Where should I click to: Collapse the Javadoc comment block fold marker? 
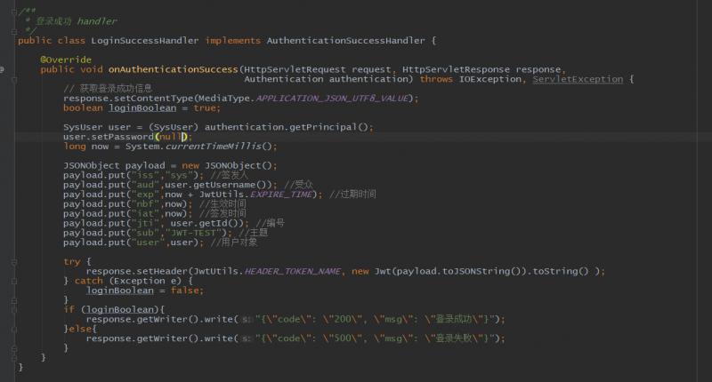coord(14,12)
